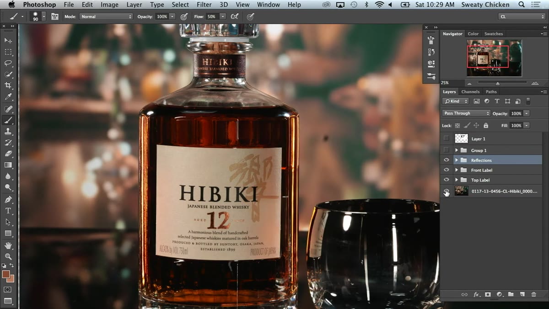Open the 3D panel icon

(431, 64)
